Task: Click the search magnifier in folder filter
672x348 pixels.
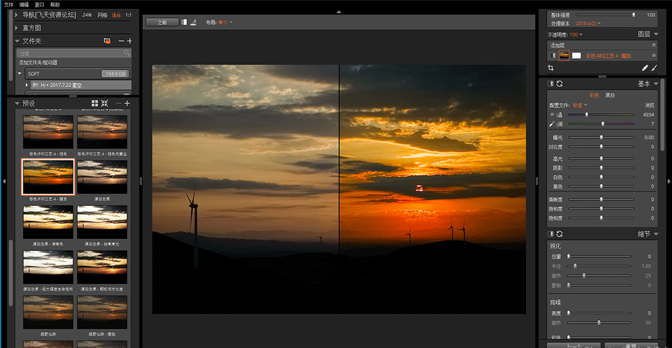Action: pos(127,53)
